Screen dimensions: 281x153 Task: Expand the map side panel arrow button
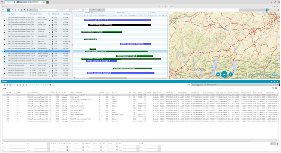tap(170, 13)
